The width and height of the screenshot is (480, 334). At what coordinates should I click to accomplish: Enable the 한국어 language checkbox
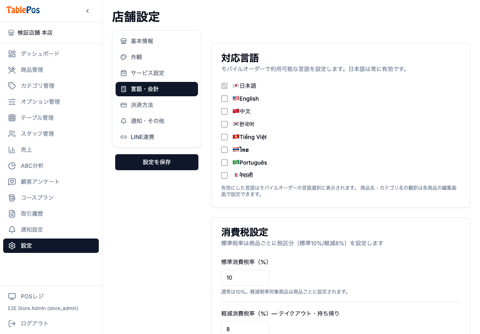(224, 124)
